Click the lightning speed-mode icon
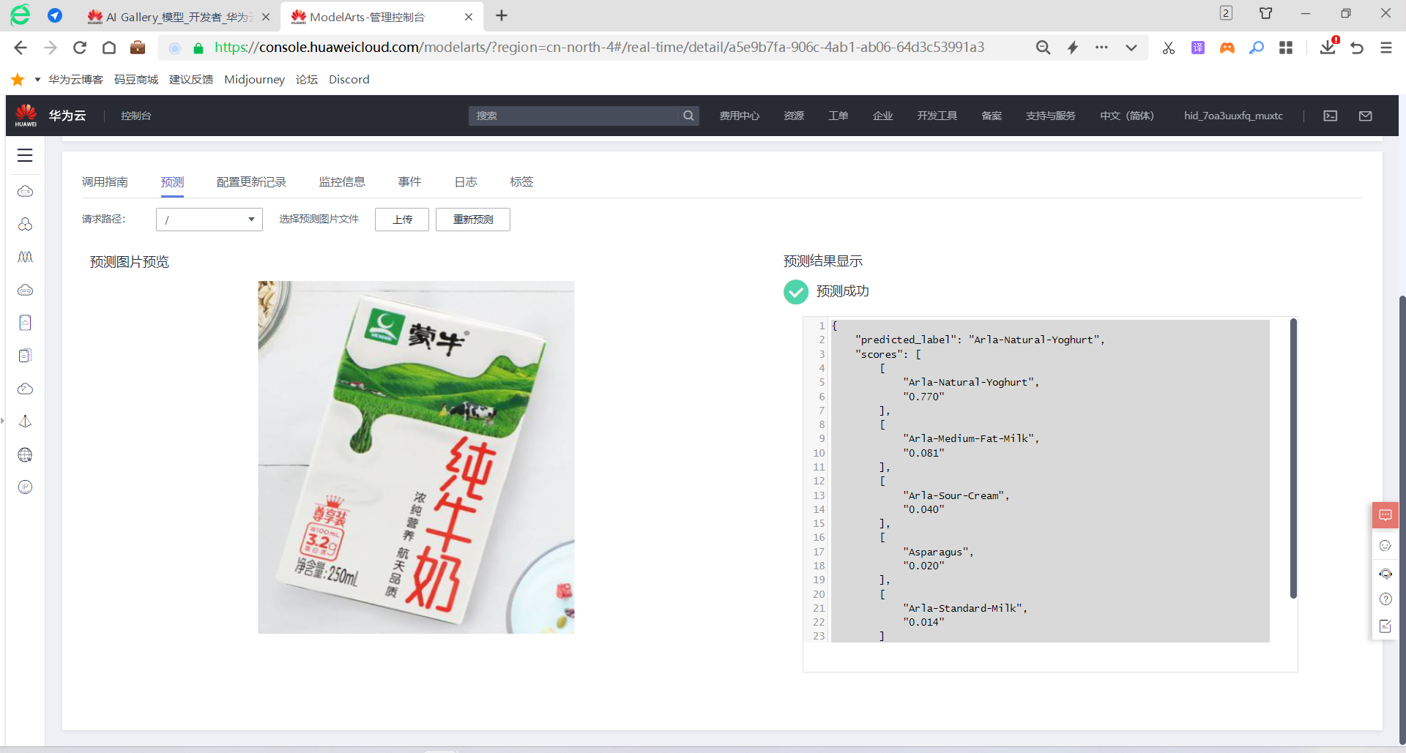Image resolution: width=1406 pixels, height=753 pixels. click(1073, 48)
